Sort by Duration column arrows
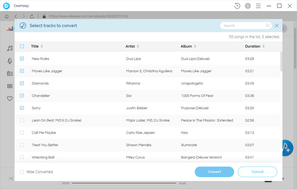 pos(263,46)
